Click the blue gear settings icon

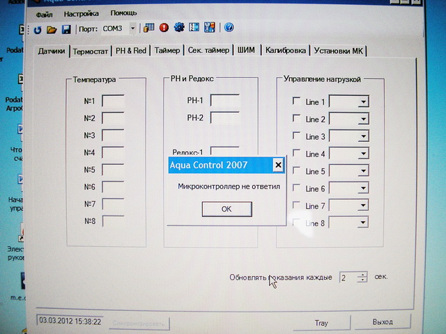pos(179,29)
